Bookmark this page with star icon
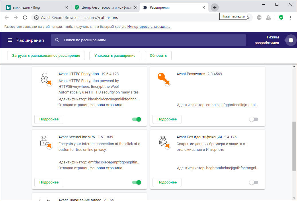 (248, 17)
